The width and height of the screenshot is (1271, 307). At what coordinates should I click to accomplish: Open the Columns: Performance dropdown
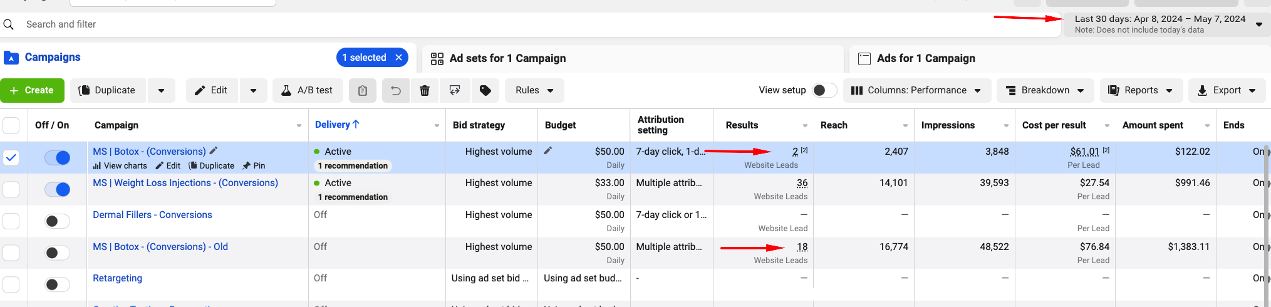(x=917, y=90)
